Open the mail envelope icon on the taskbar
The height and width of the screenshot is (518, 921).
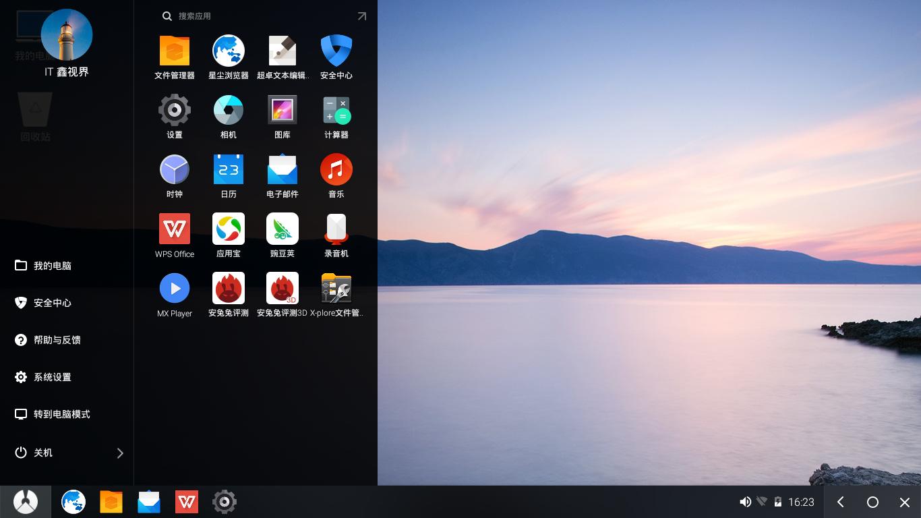tap(149, 502)
